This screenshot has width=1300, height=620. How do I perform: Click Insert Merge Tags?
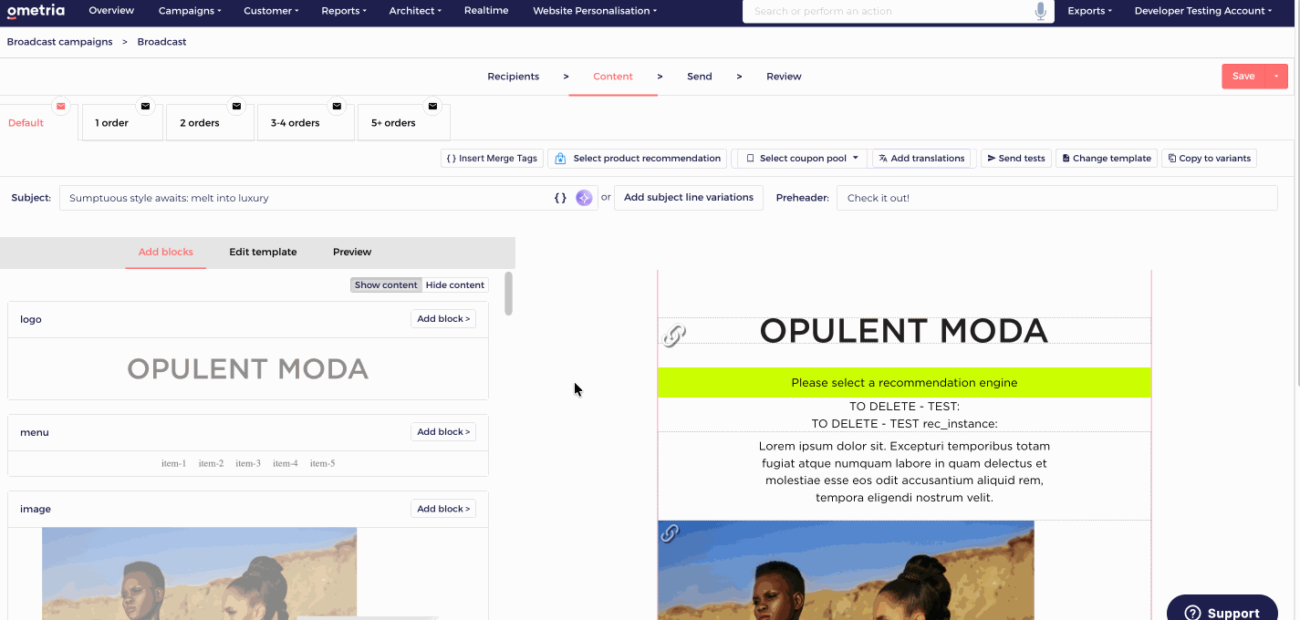tap(492, 159)
